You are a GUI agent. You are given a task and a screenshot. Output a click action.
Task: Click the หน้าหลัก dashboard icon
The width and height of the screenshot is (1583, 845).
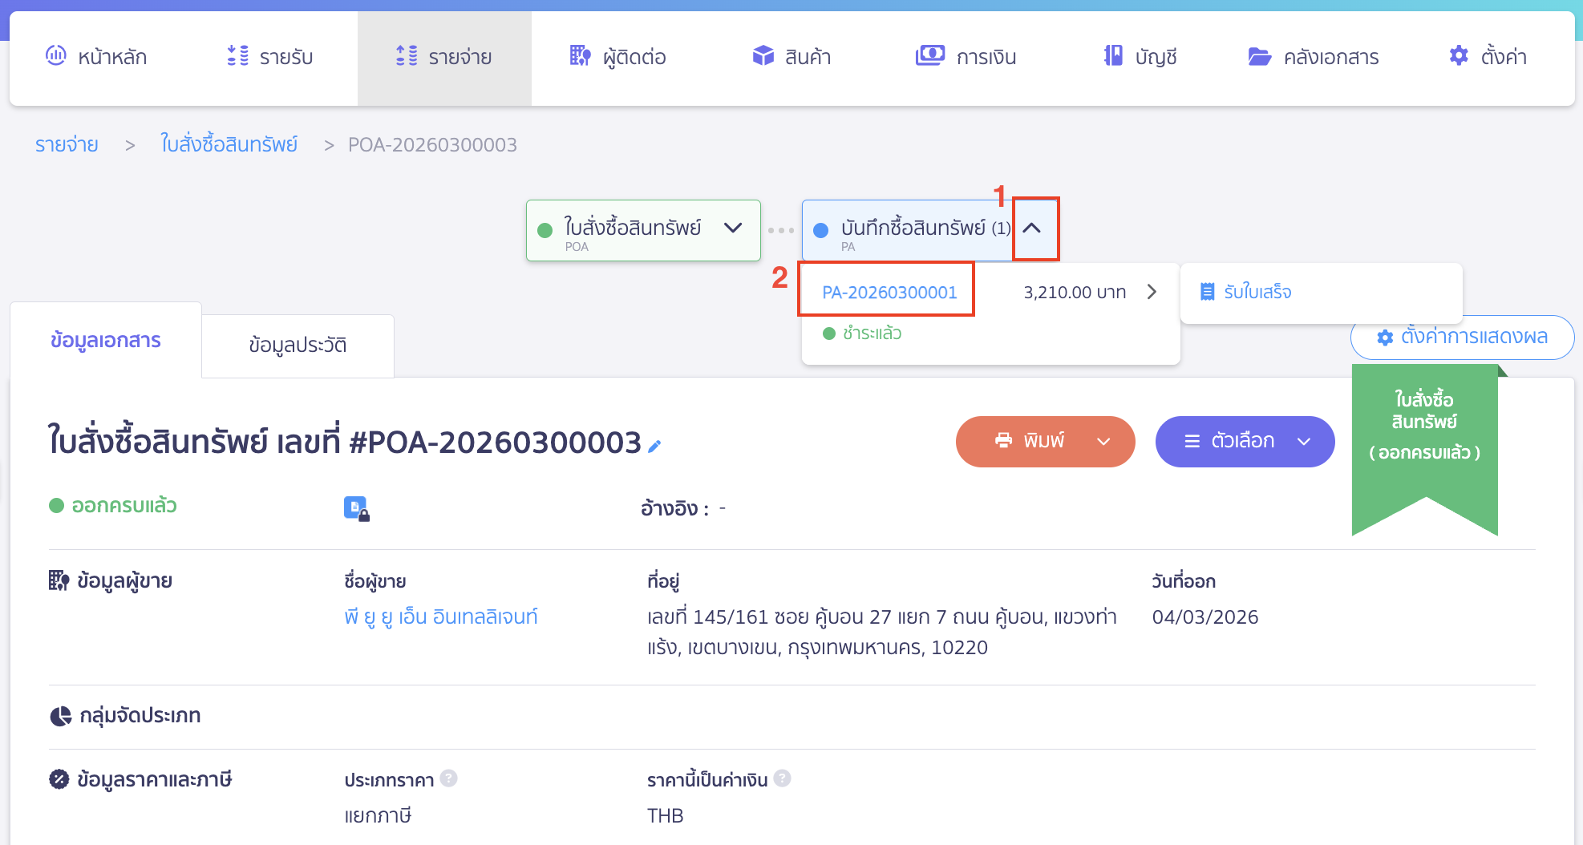pos(56,56)
